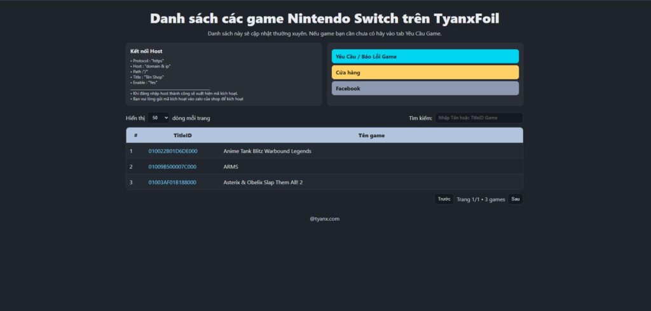This screenshot has height=311, width=651.
Task: Open TitleID link 01003AF018188000
Action: (x=172, y=183)
